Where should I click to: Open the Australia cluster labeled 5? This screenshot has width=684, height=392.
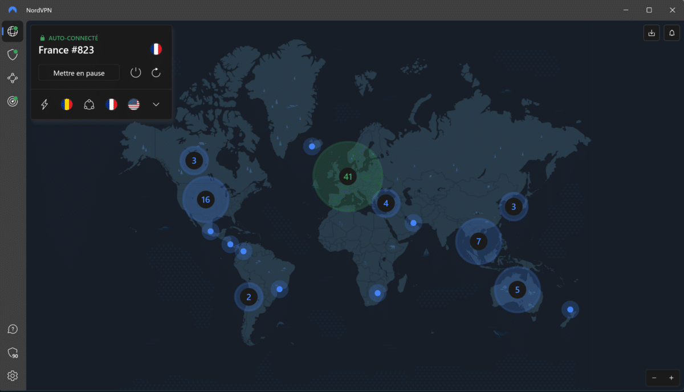coord(517,290)
